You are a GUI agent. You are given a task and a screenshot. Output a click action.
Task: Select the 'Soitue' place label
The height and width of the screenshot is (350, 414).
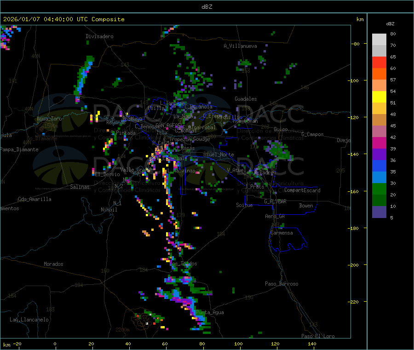click(x=244, y=205)
